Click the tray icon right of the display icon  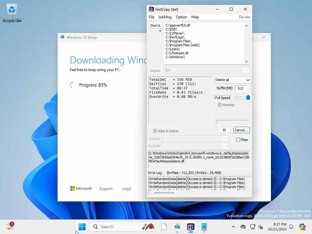pos(261,227)
